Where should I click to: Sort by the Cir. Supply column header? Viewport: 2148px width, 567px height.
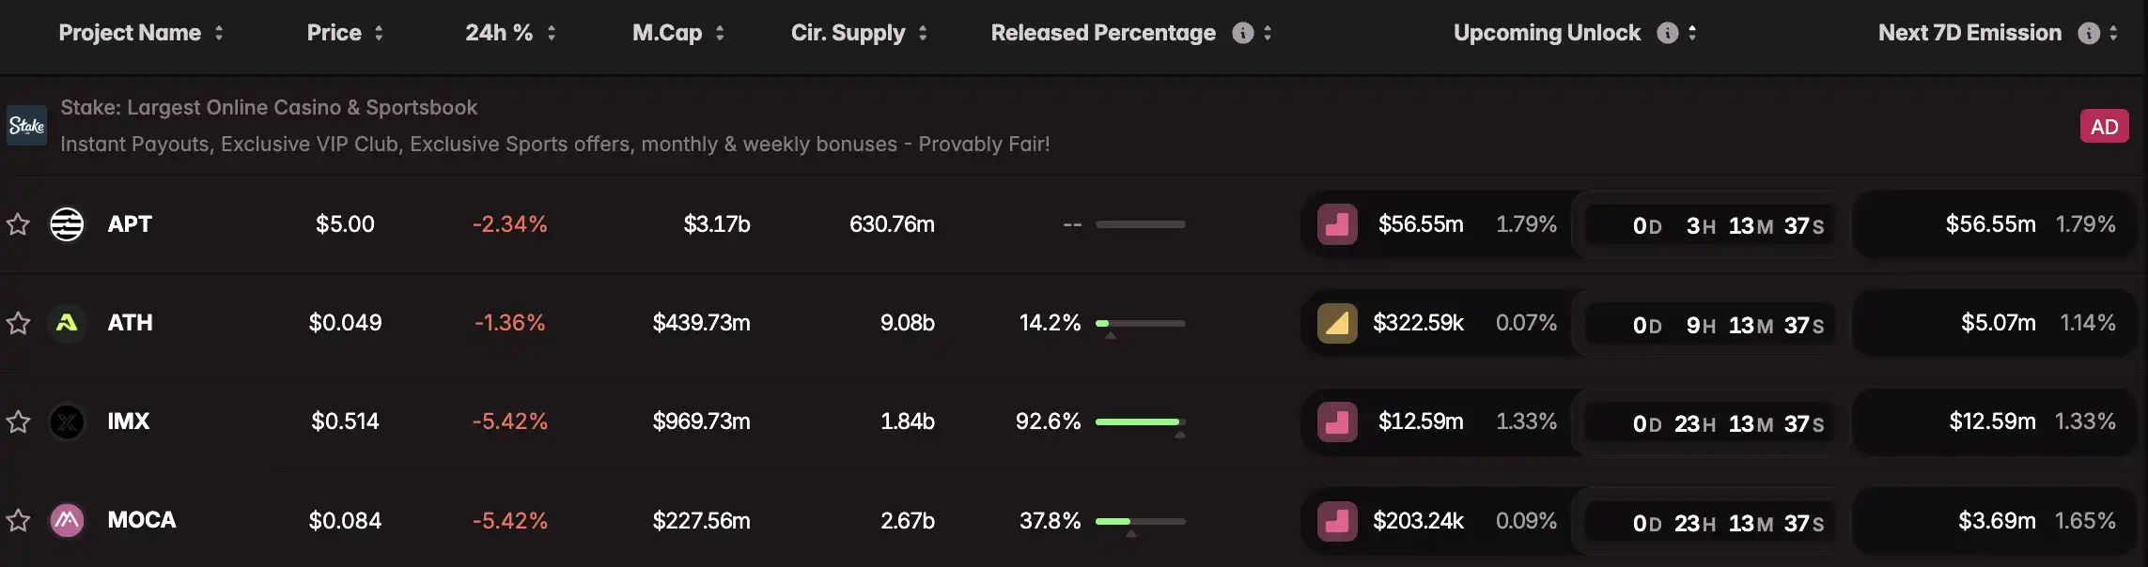(859, 33)
